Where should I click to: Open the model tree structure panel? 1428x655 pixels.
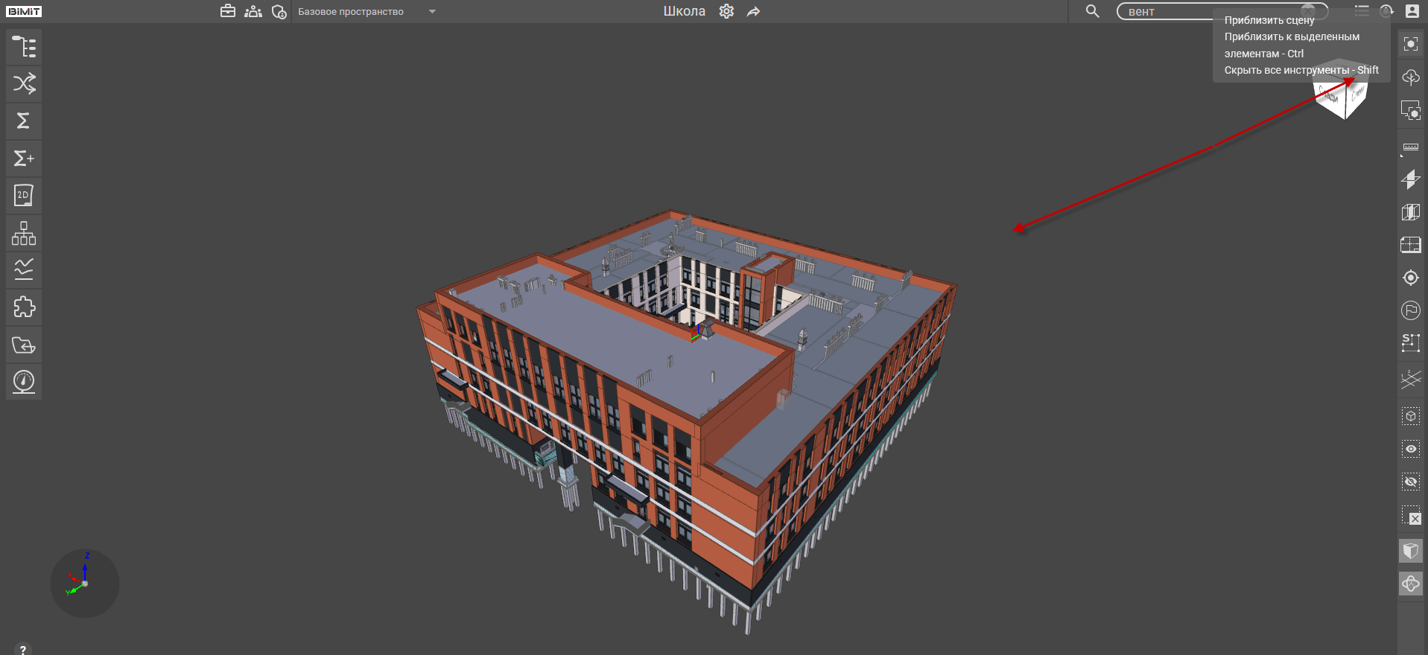(24, 47)
